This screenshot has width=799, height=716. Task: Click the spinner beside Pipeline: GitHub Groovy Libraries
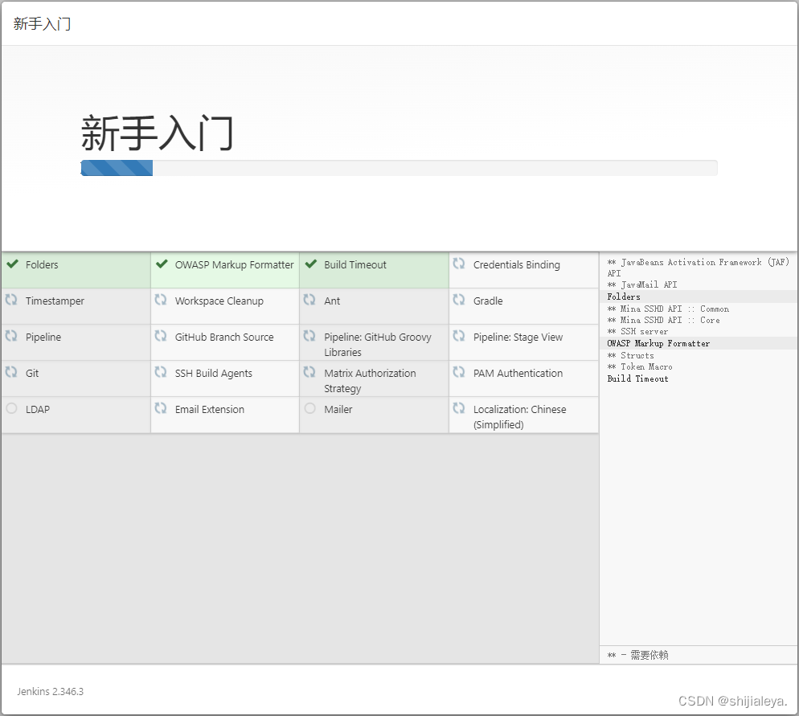point(309,336)
